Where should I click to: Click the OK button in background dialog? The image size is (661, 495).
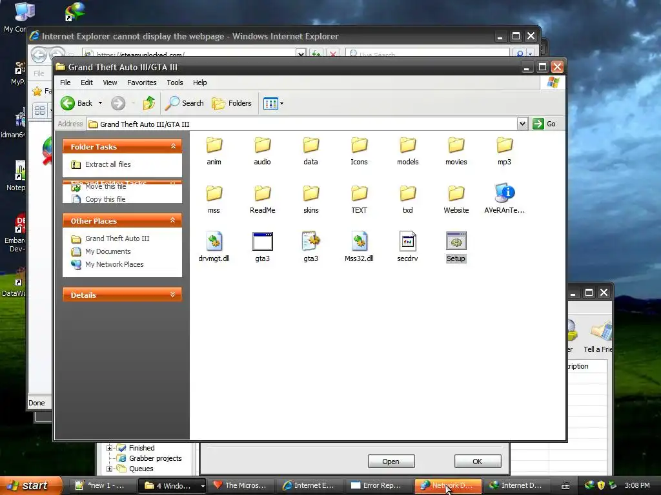coord(478,461)
